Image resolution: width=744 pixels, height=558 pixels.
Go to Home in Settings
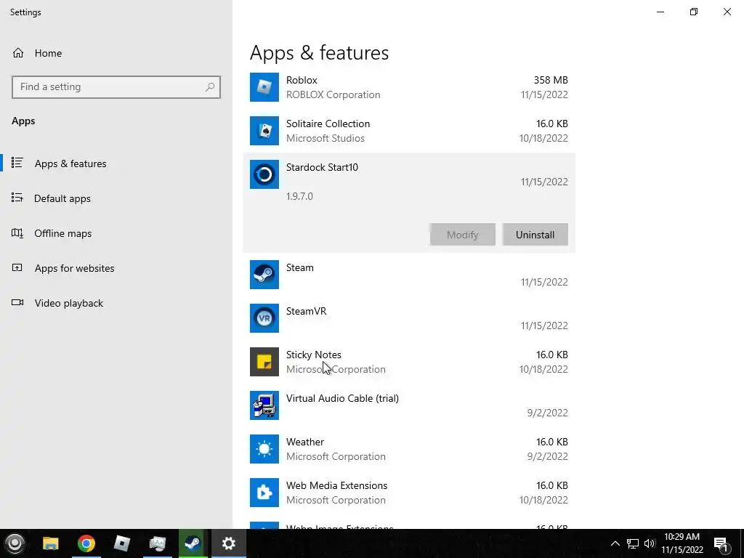[x=48, y=53]
